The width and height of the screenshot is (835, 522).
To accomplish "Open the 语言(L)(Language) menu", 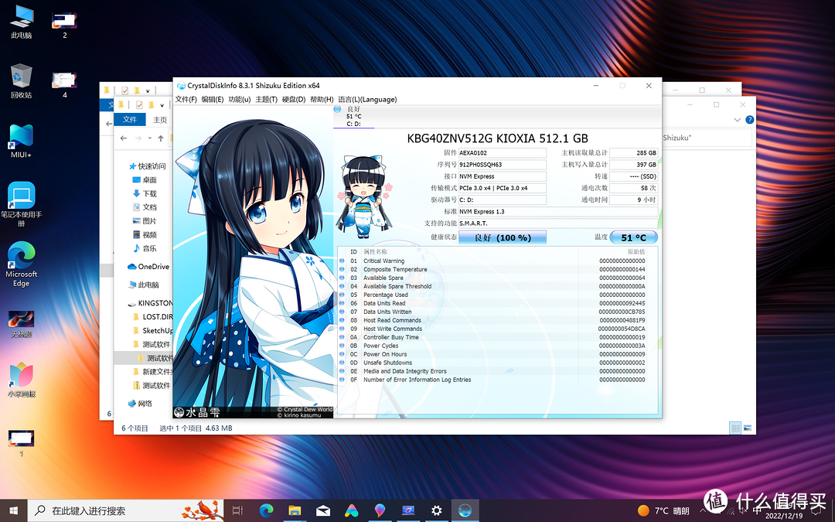I will coord(367,100).
